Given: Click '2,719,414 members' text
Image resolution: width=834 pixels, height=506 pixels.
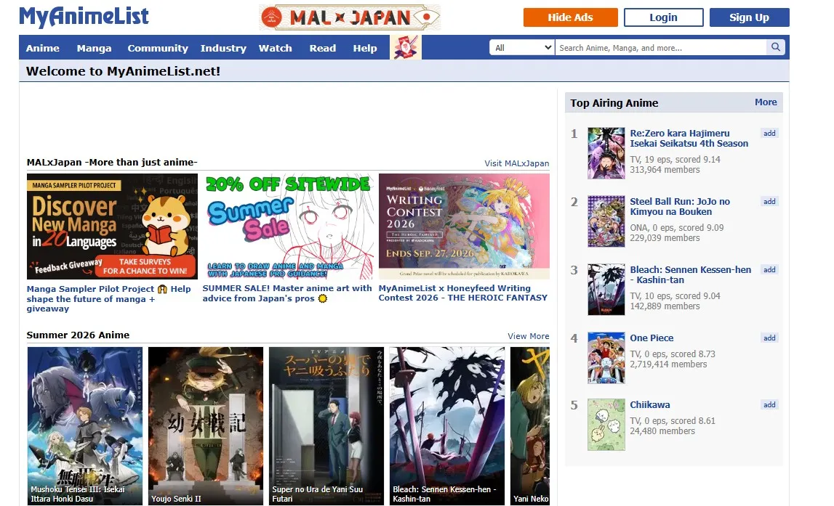Looking at the screenshot, I should point(669,364).
